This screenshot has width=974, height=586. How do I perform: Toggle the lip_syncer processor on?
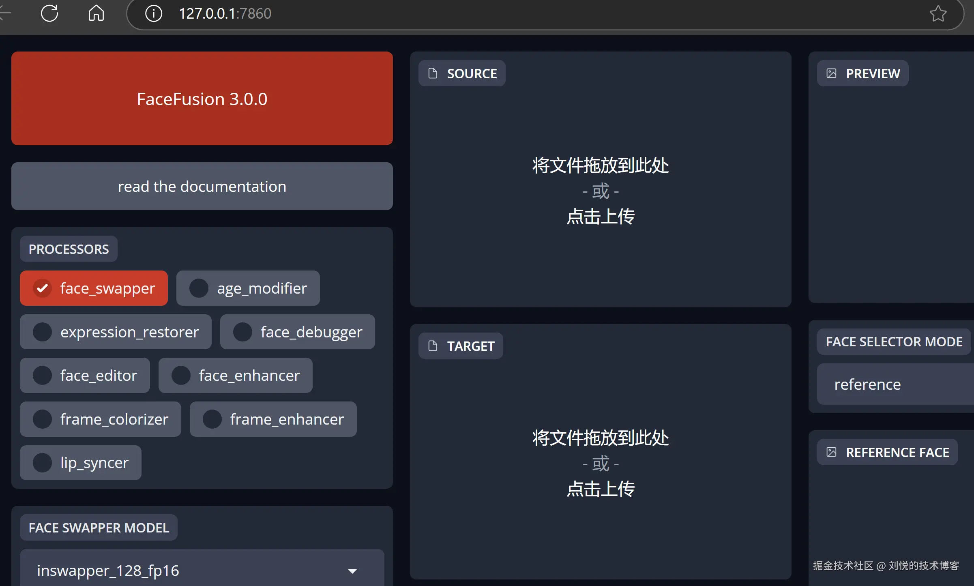[43, 463]
